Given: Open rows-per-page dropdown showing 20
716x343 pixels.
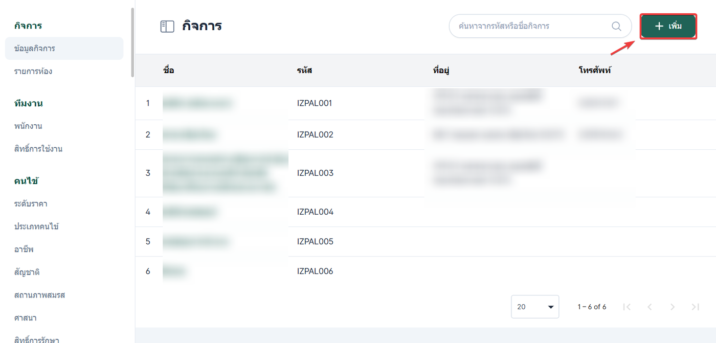Looking at the screenshot, I should click(534, 307).
